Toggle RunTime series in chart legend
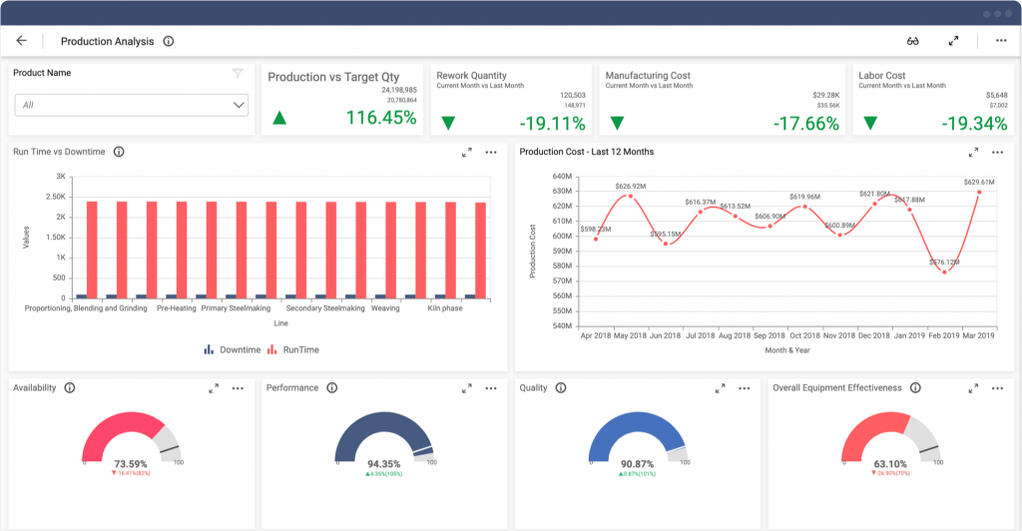The height and width of the screenshot is (531, 1022). pos(293,350)
